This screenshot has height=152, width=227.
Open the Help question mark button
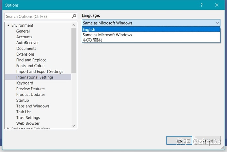tap(202, 5)
